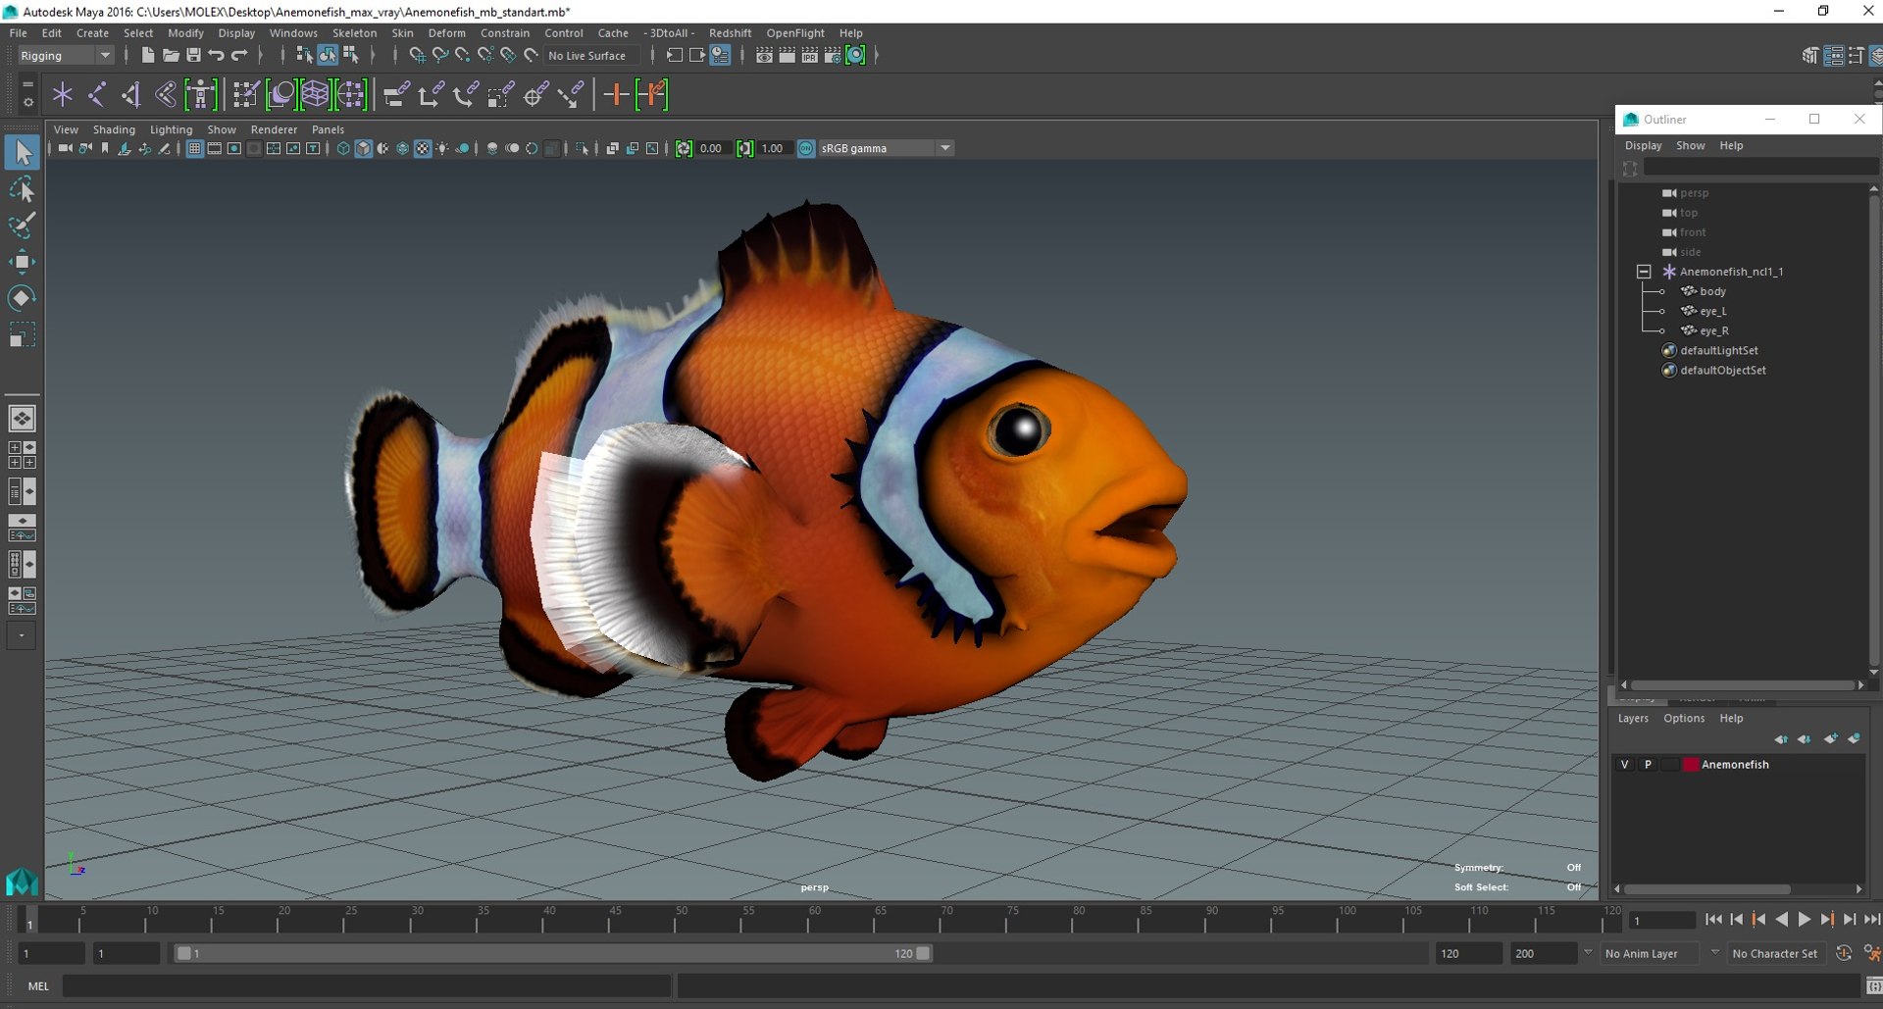
Task: Click Go to Start of playback
Action: point(1713,920)
